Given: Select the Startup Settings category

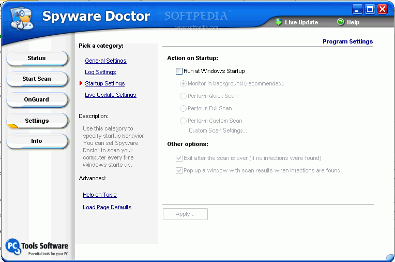Looking at the screenshot, I should [105, 83].
